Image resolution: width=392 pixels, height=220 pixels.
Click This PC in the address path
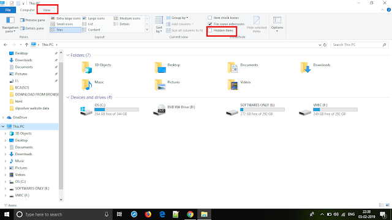(x=48, y=45)
